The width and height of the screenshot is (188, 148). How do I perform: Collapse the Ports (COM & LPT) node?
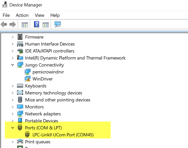(12, 128)
